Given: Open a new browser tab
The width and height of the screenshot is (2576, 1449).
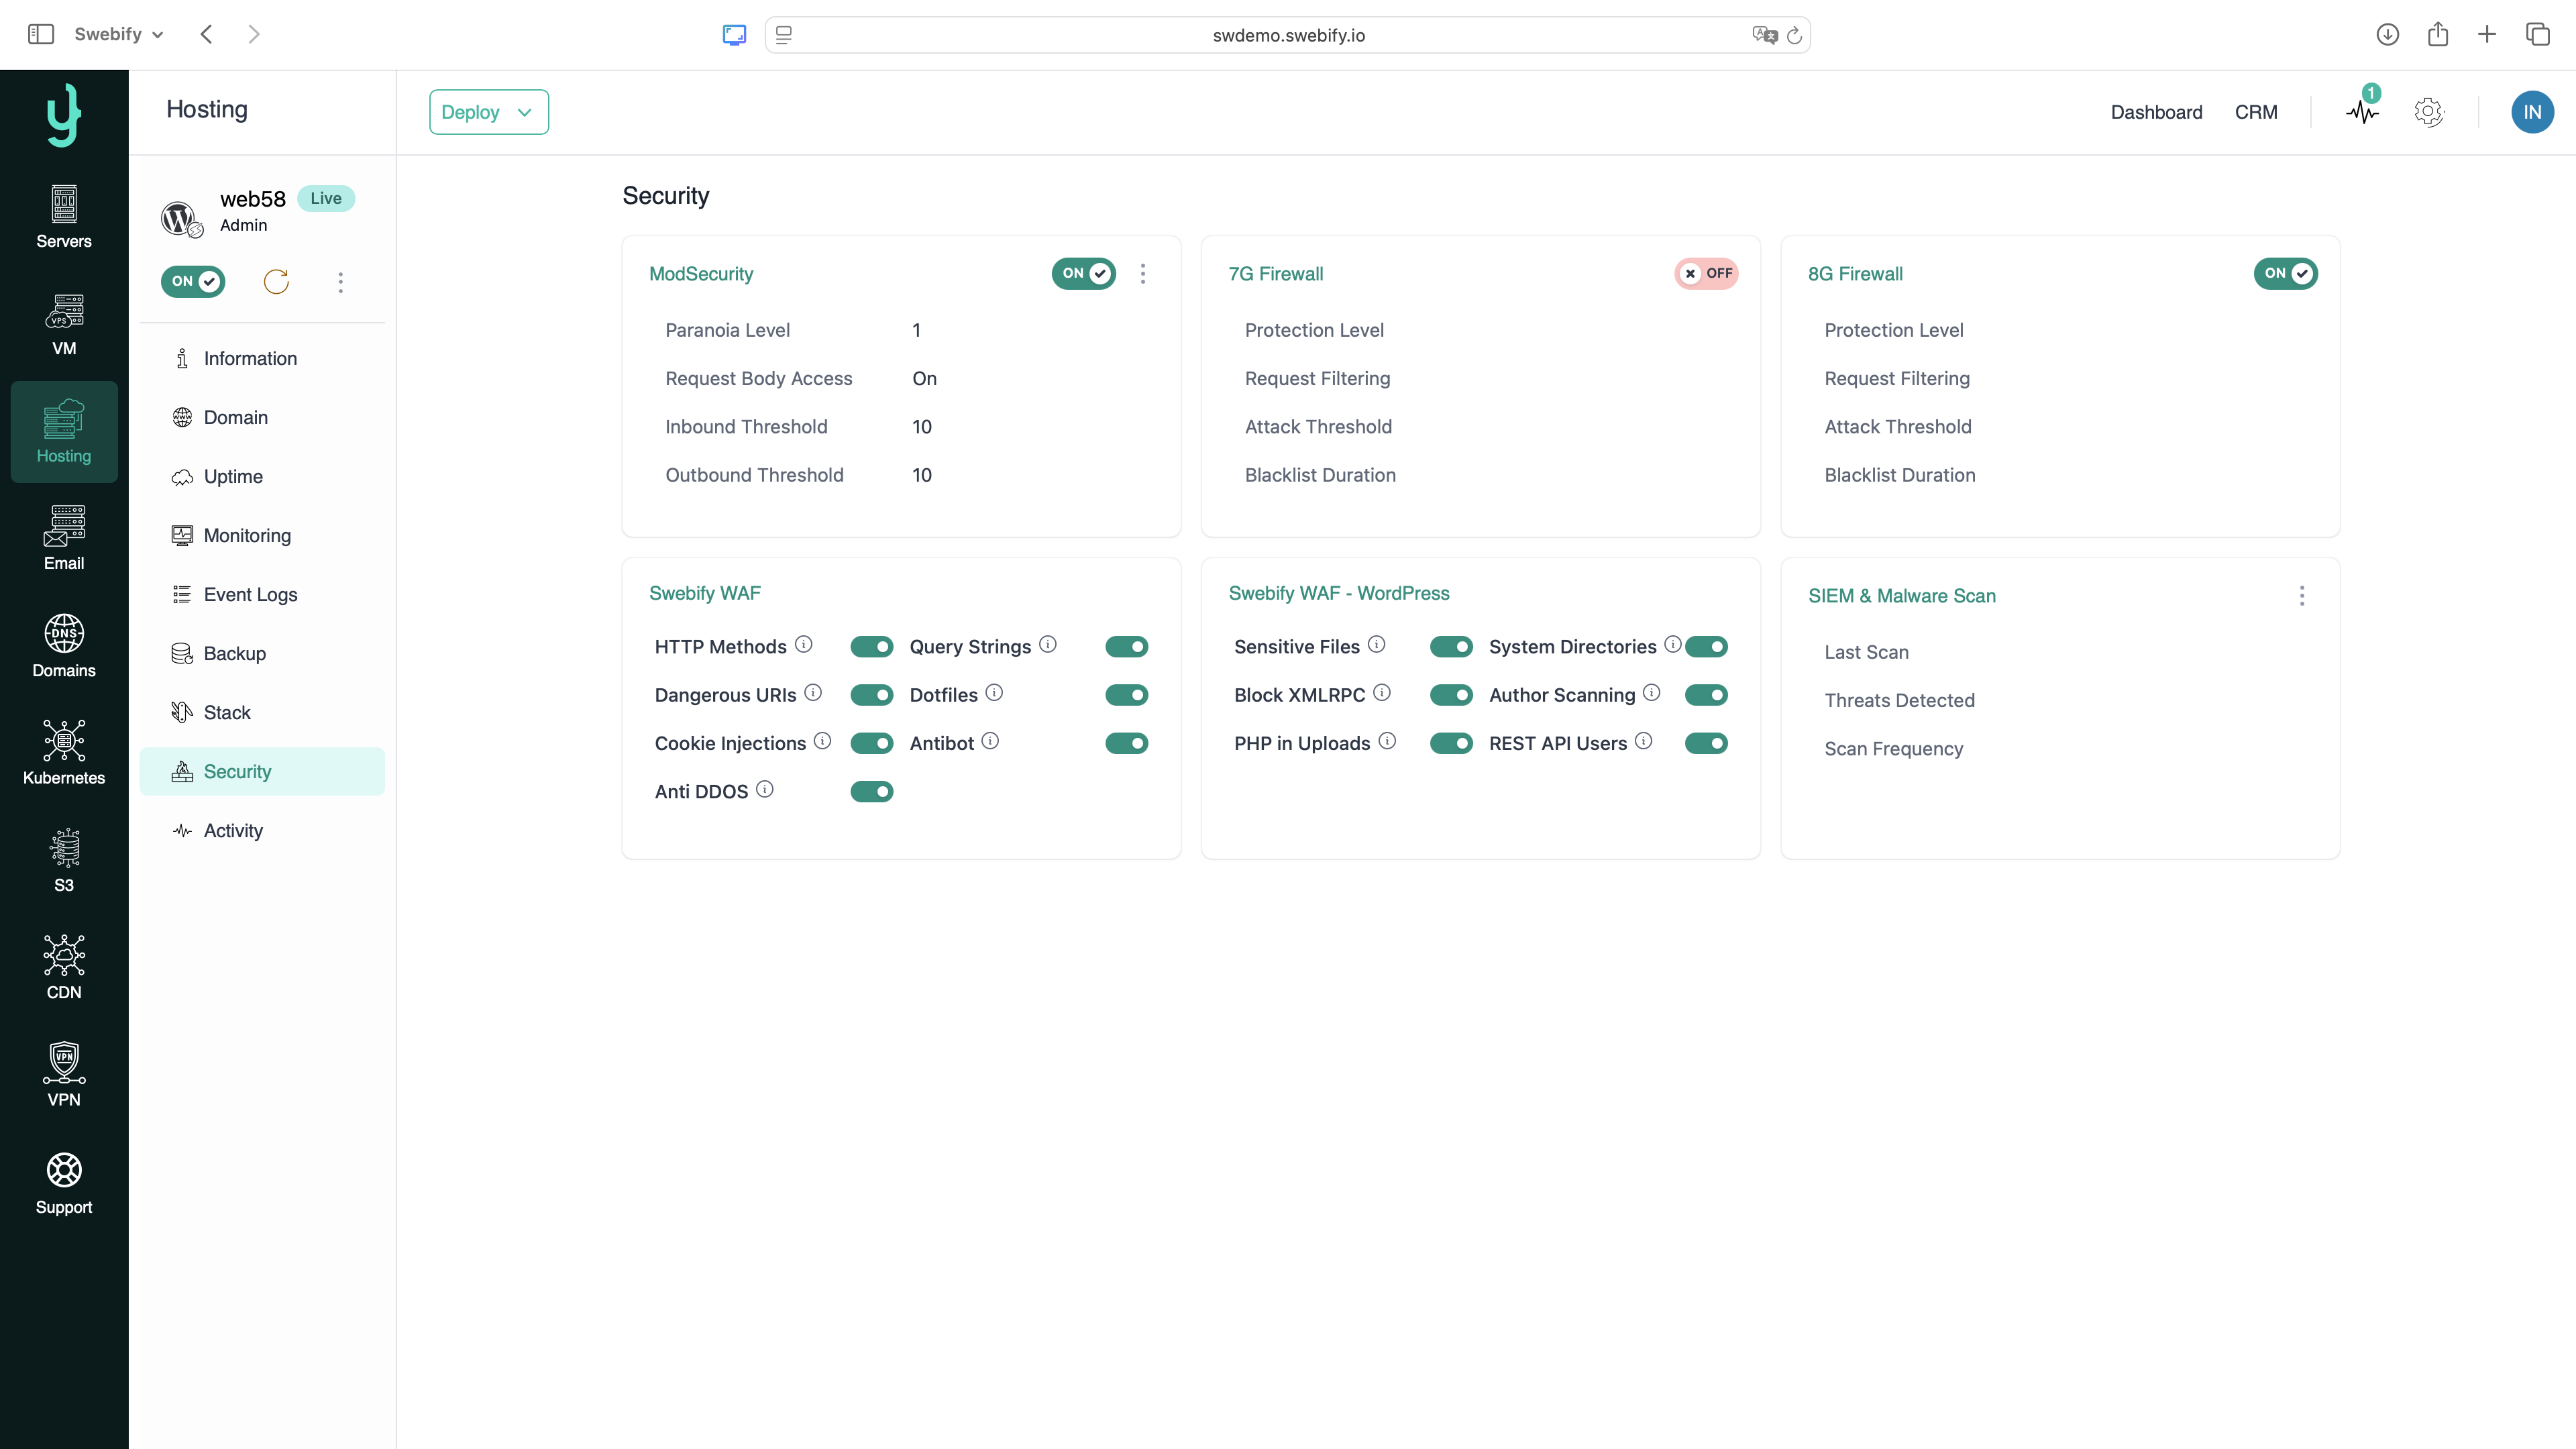Looking at the screenshot, I should coord(2487,34).
